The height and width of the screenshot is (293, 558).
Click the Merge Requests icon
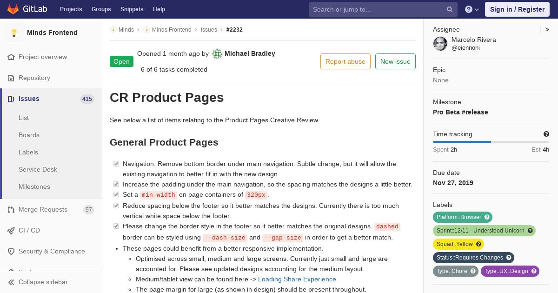click(x=11, y=209)
